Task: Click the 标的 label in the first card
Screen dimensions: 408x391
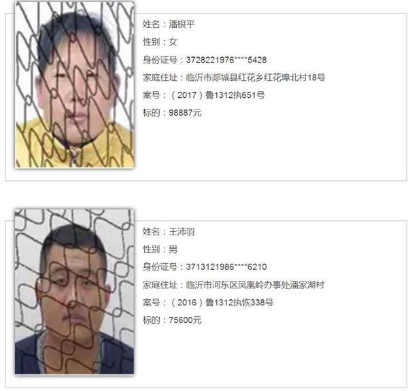Action: coord(151,113)
